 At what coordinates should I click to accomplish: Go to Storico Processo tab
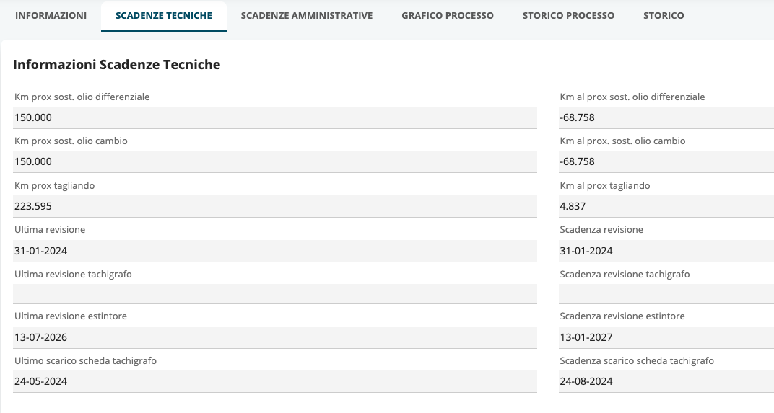(x=568, y=15)
